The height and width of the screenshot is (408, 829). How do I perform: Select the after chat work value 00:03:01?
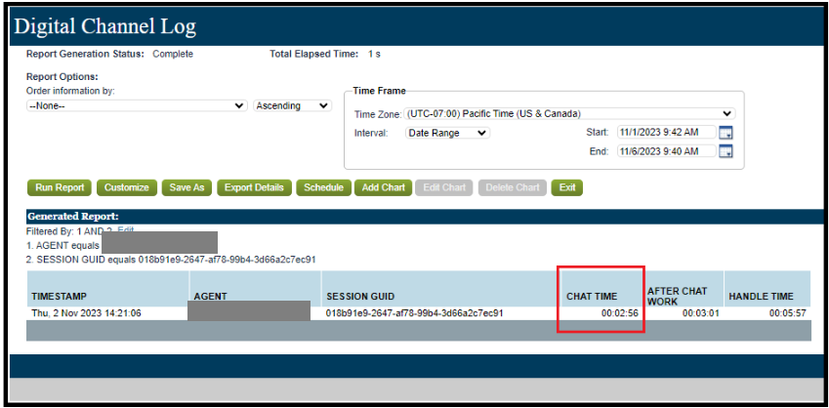click(x=700, y=313)
